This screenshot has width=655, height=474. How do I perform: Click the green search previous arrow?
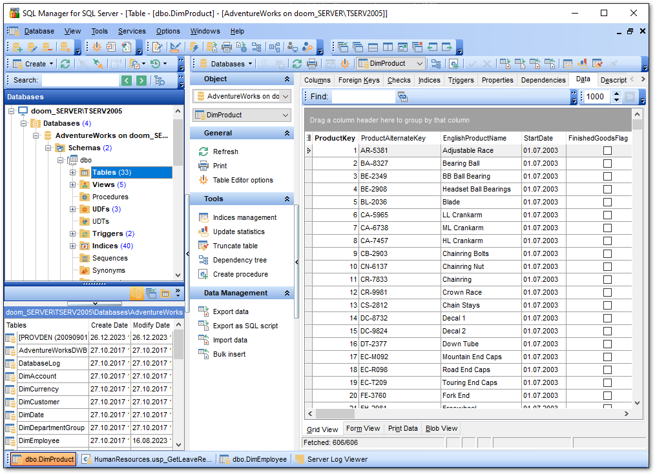[127, 81]
